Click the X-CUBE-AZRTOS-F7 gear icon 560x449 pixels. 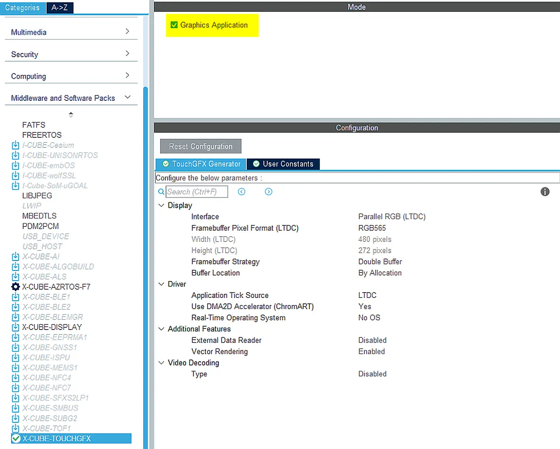[x=16, y=287]
